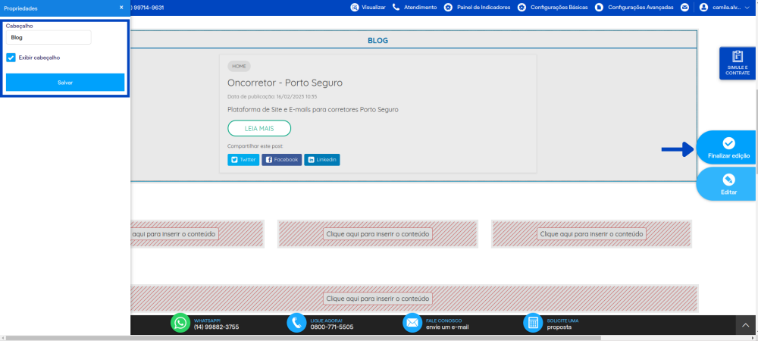
Task: Click the Facebook f icon
Action: click(269, 159)
